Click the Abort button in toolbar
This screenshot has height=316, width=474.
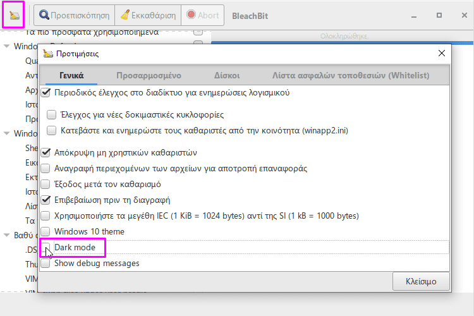(202, 15)
